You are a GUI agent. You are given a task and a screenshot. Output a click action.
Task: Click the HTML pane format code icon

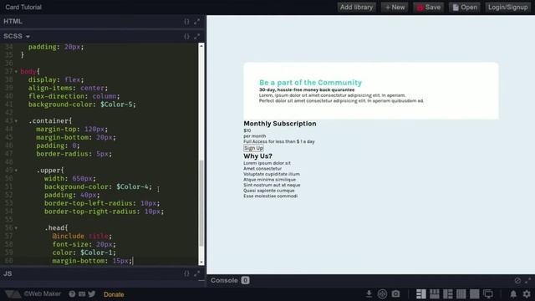coord(186,22)
